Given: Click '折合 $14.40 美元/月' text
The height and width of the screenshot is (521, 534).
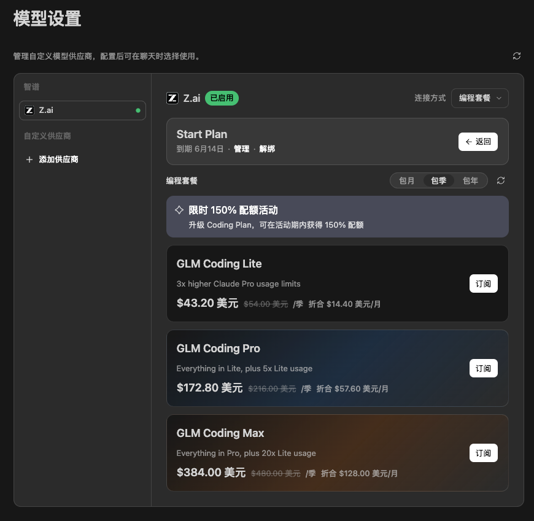Looking at the screenshot, I should (344, 304).
